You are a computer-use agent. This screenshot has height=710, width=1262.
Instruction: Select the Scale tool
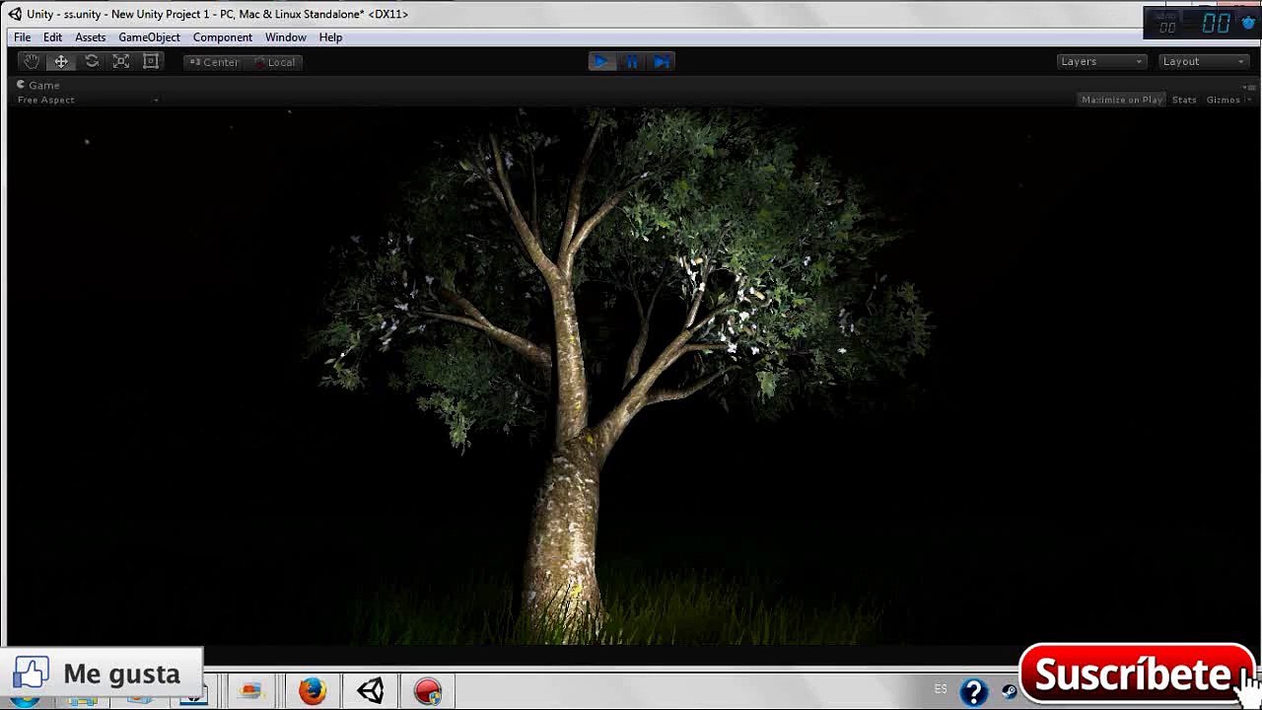121,61
